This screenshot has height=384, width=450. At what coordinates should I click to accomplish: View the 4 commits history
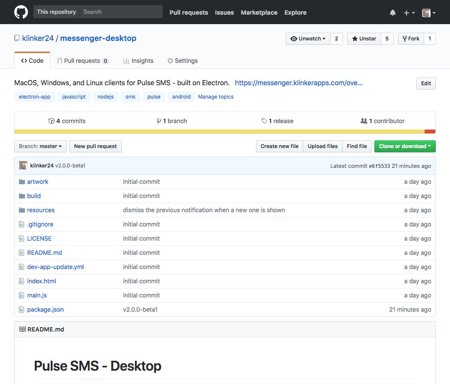coord(67,121)
